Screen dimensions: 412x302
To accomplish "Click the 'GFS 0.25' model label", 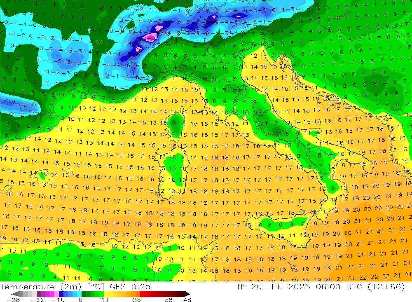I will (x=130, y=286).
